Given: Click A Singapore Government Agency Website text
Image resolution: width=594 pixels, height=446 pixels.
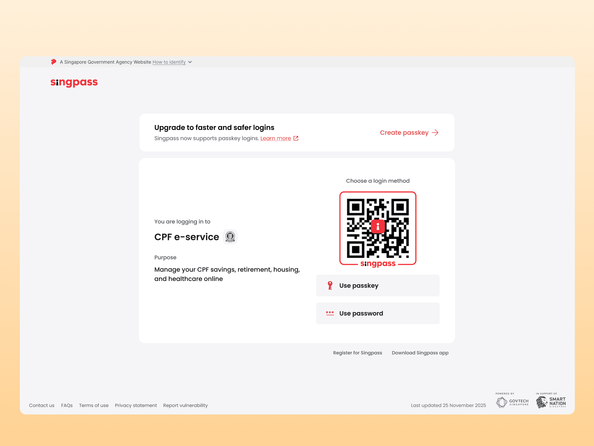Looking at the screenshot, I should 105,62.
